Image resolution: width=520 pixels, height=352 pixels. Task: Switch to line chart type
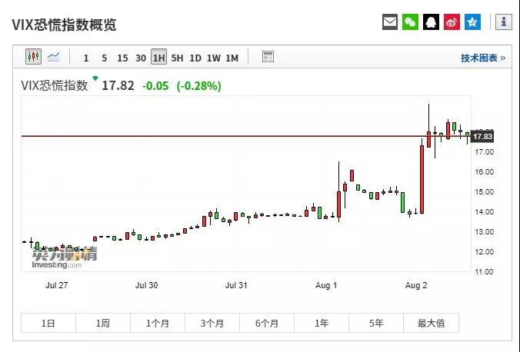(54, 57)
